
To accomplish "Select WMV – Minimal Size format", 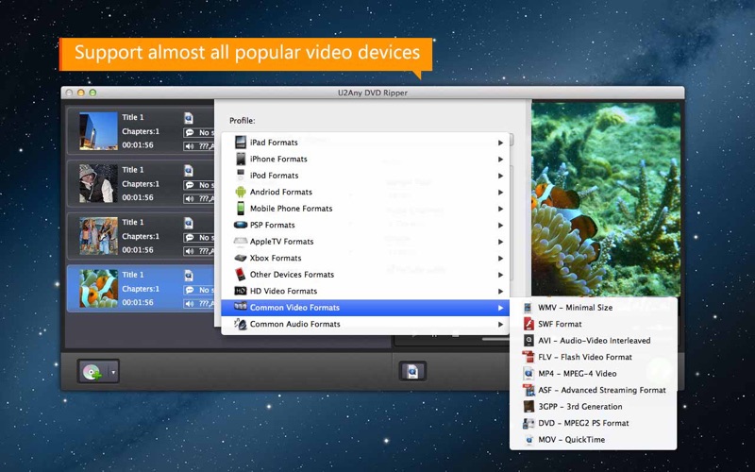I will [594, 308].
